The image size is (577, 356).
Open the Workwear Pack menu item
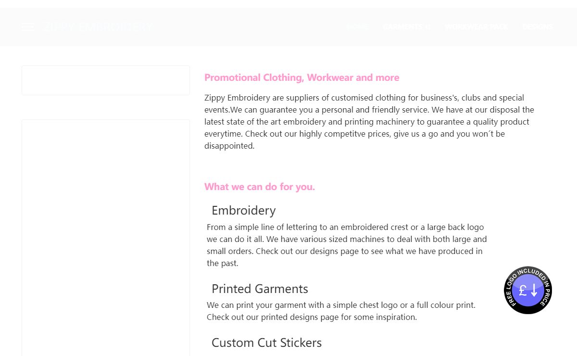point(476,27)
